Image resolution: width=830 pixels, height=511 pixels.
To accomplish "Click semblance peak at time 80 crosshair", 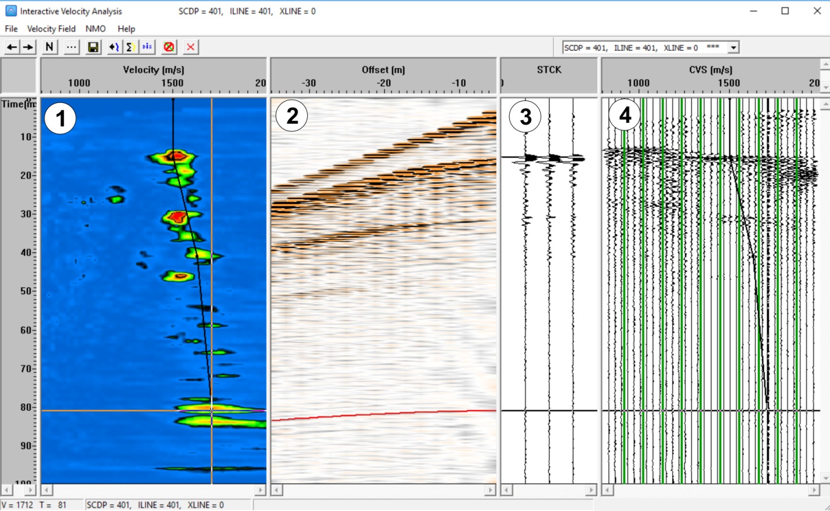I will tap(212, 411).
